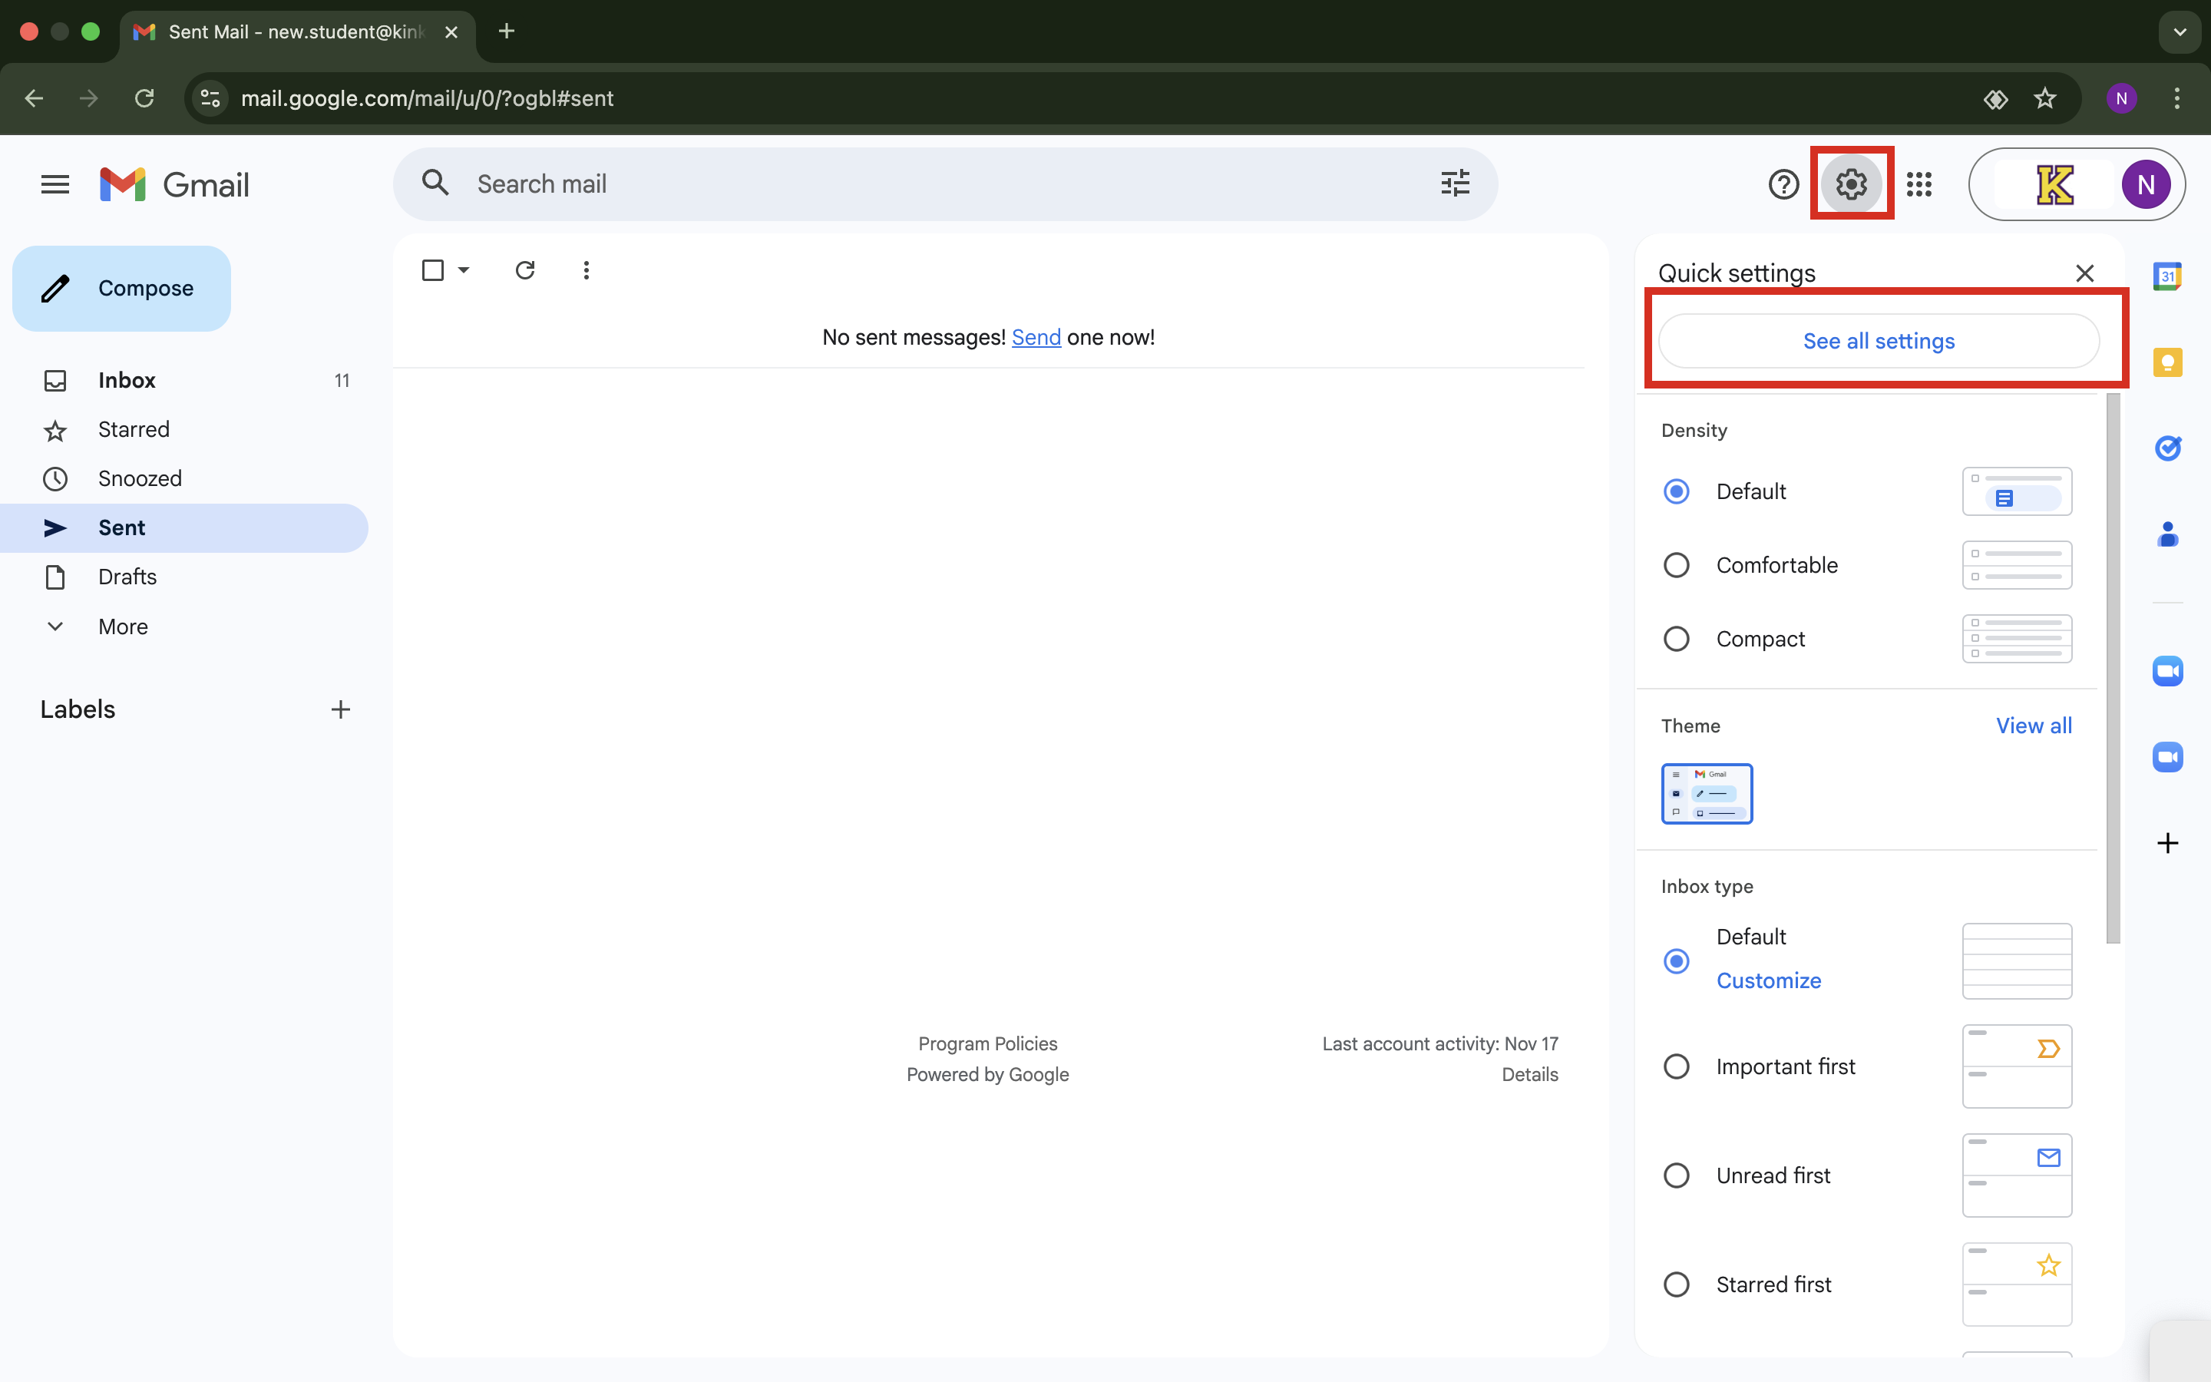Open the Drafts folder
Screen dimensions: 2211x1382
(x=127, y=577)
